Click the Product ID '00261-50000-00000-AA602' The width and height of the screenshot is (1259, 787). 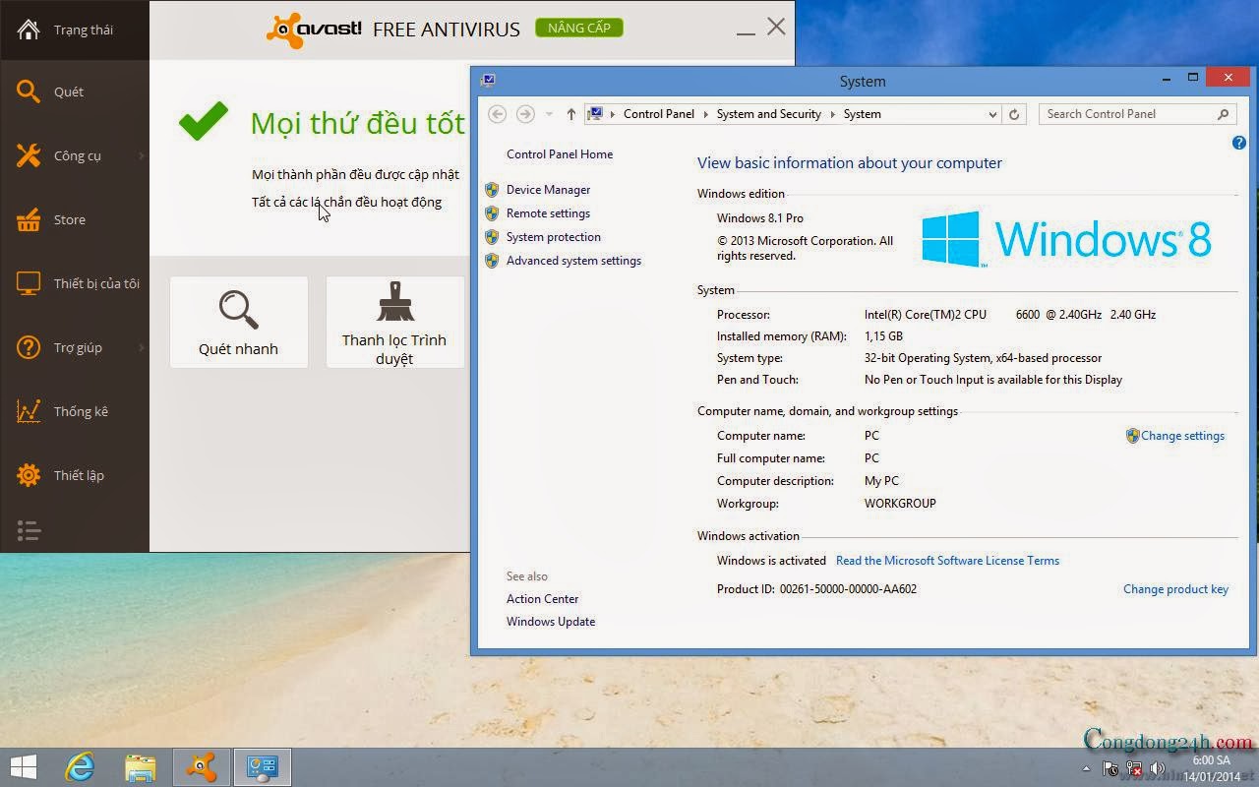coord(848,589)
